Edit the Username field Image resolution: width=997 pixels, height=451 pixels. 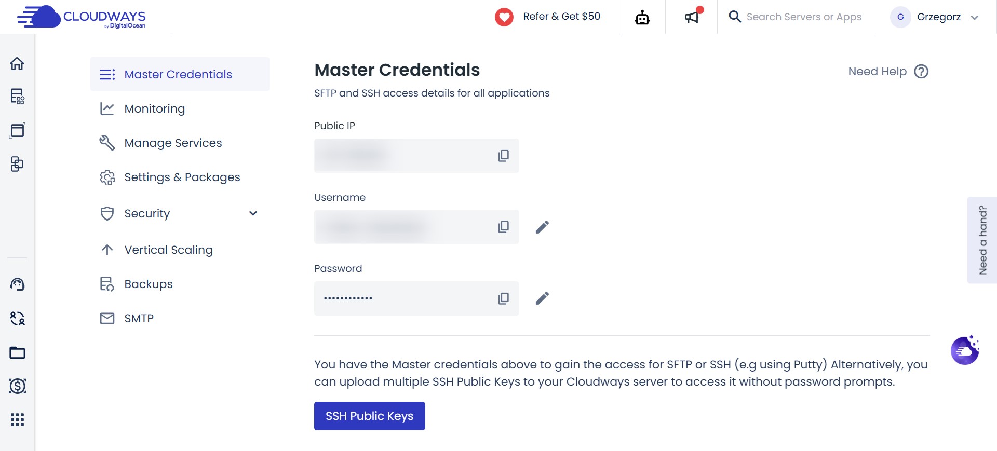(542, 227)
